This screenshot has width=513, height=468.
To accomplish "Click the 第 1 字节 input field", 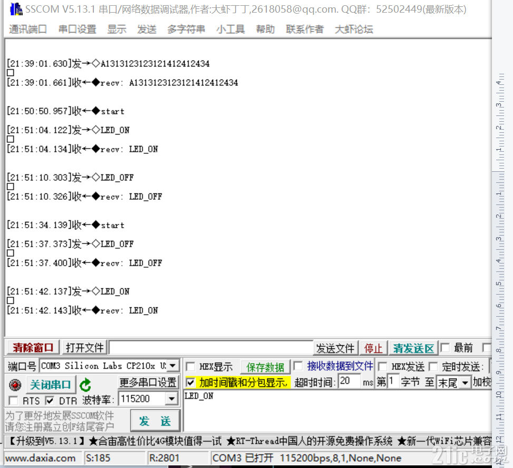I will coord(393,382).
